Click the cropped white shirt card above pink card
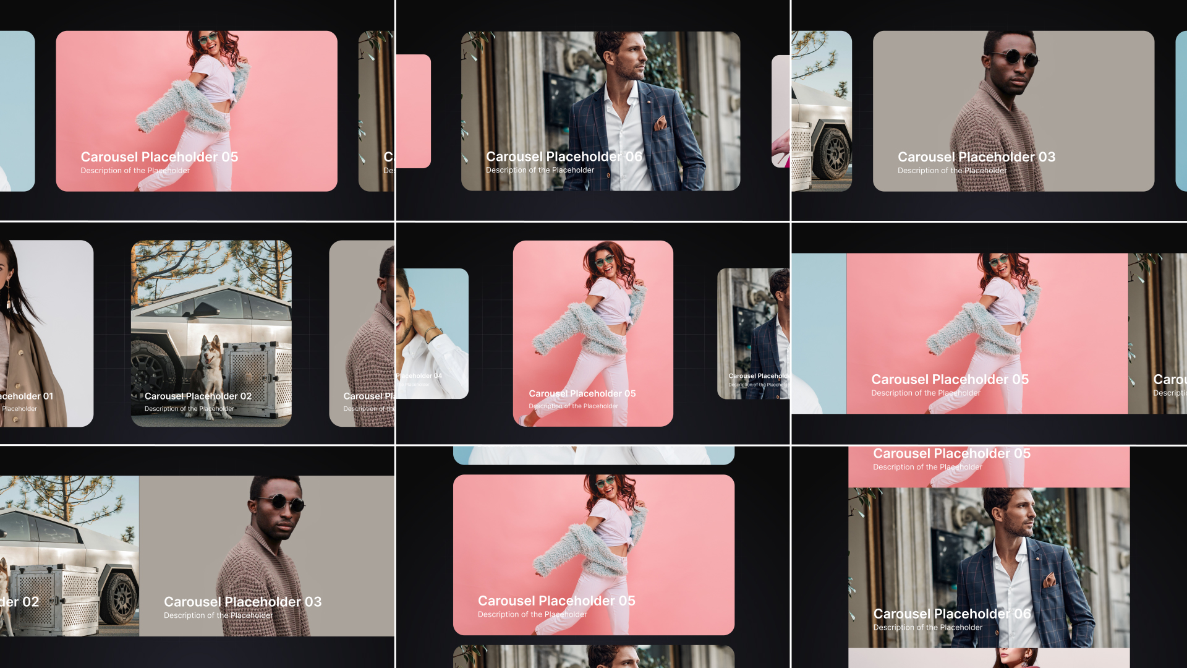 [593, 455]
